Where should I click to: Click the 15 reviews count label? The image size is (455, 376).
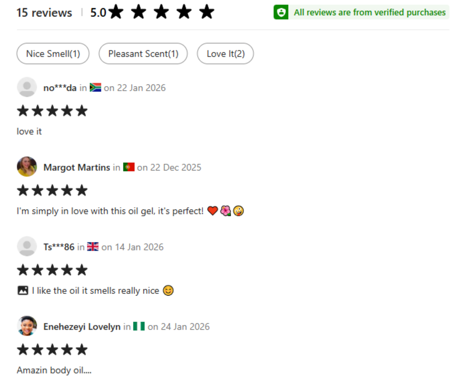44,13
